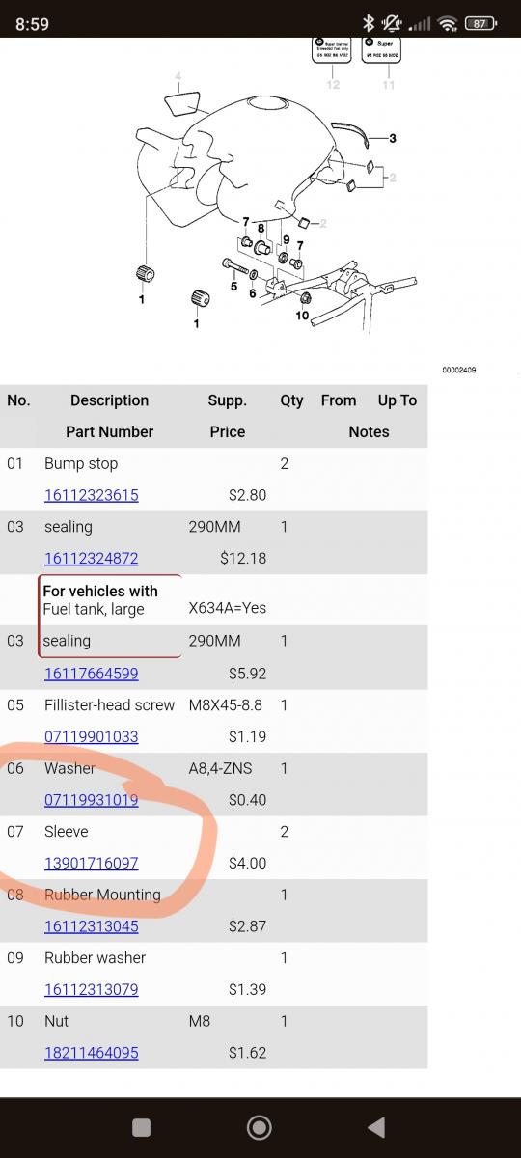This screenshot has width=521, height=1158.
Task: Tap the recent apps square button
Action: [141, 1127]
